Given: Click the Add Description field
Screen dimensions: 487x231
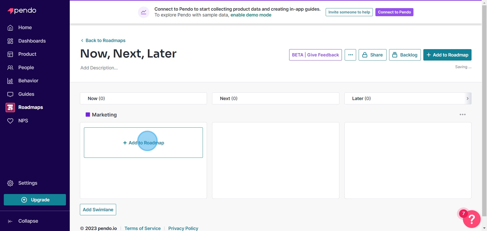Looking at the screenshot, I should pyautogui.click(x=99, y=68).
